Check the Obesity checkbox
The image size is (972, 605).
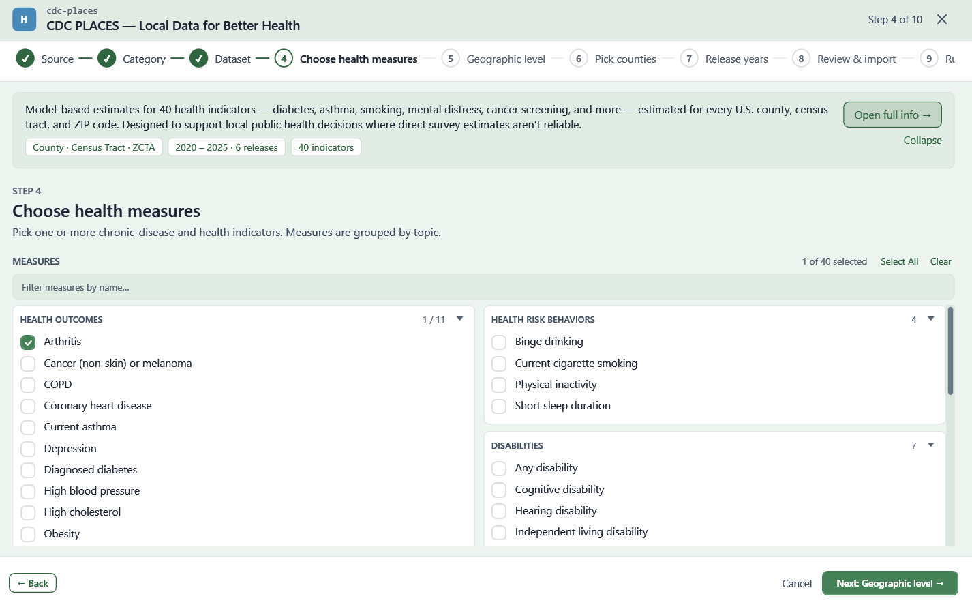pos(28,534)
